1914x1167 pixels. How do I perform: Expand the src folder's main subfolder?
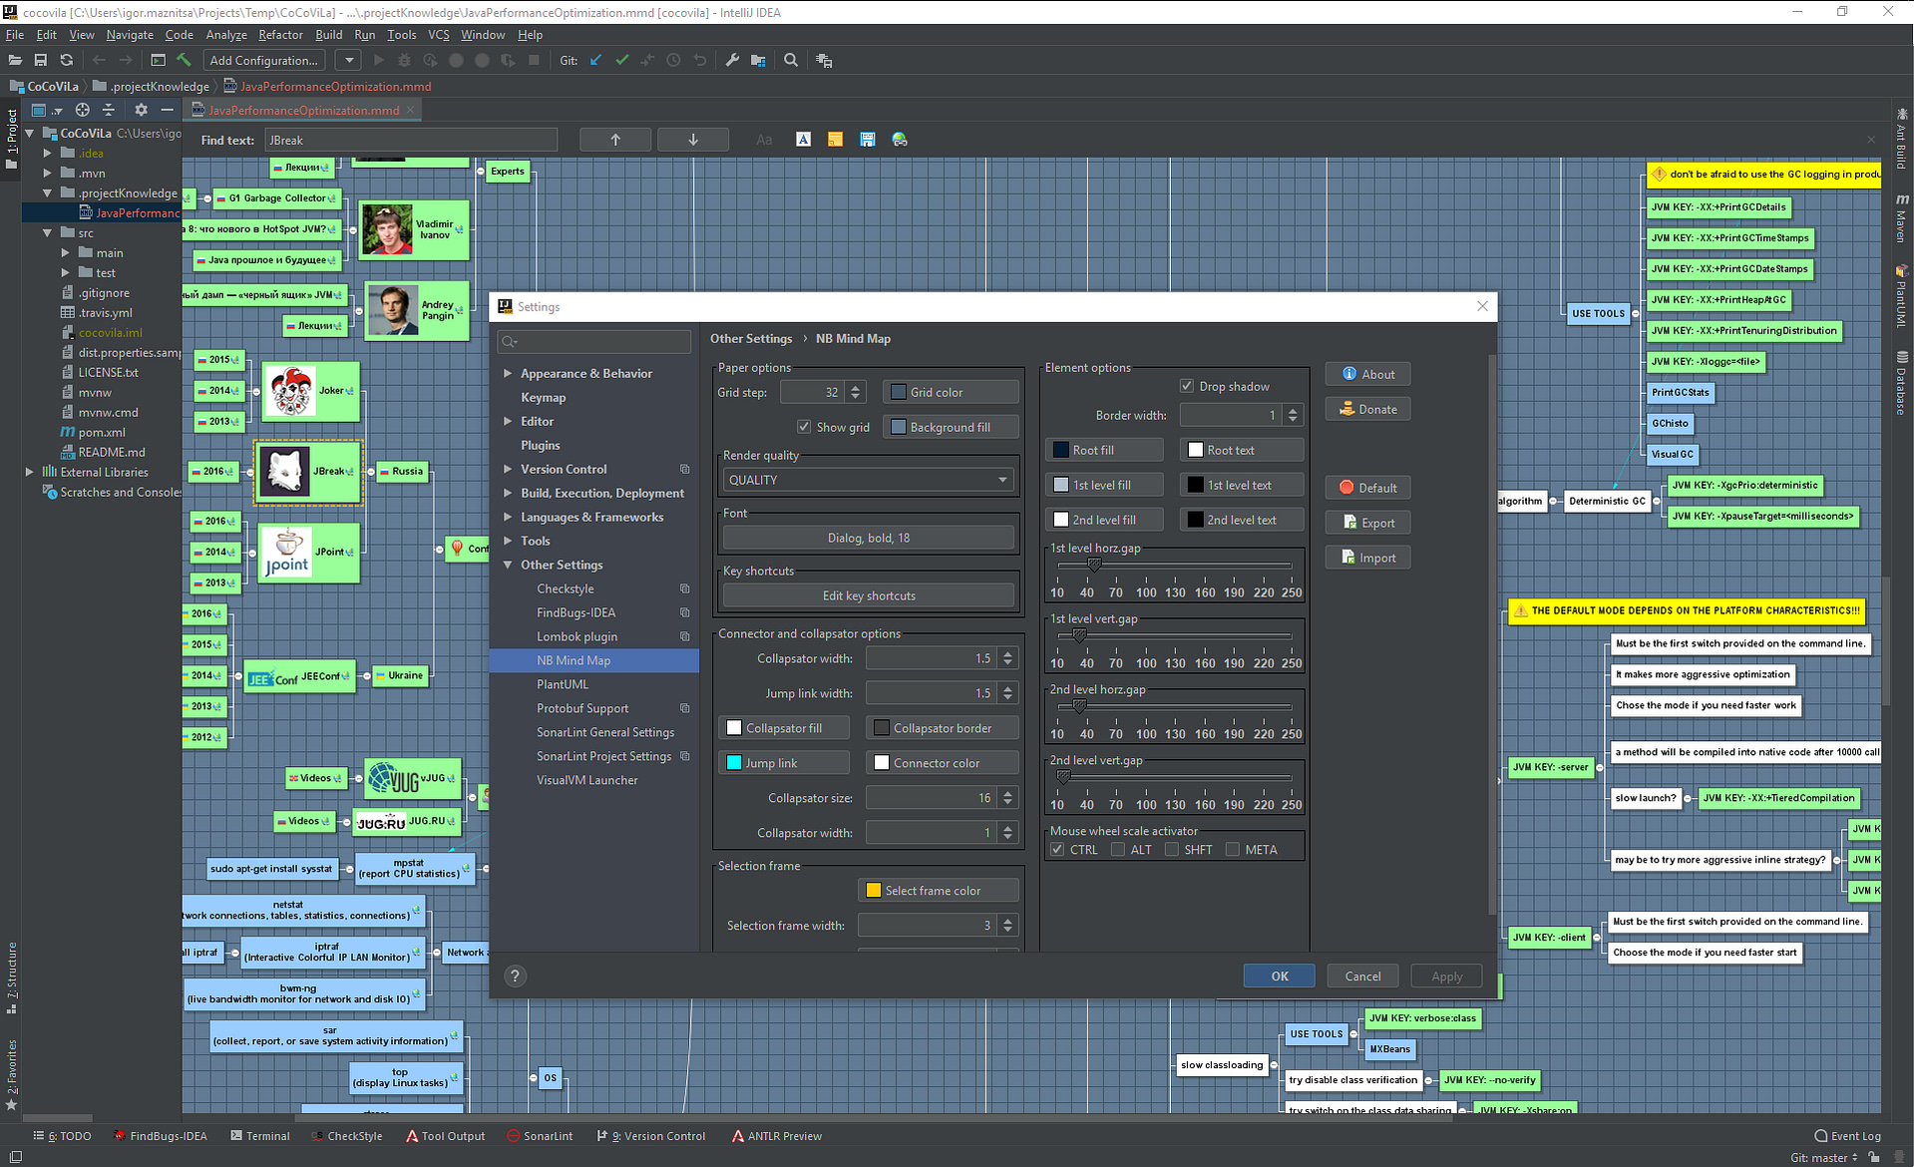click(x=66, y=252)
